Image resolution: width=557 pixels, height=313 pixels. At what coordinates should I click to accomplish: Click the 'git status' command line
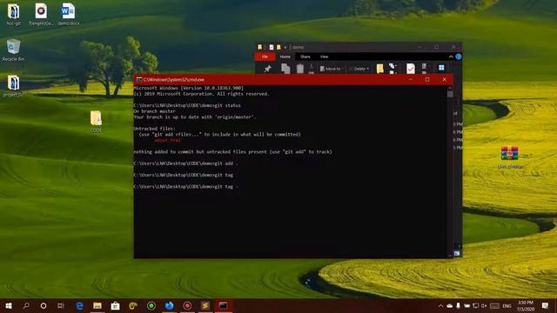(187, 105)
